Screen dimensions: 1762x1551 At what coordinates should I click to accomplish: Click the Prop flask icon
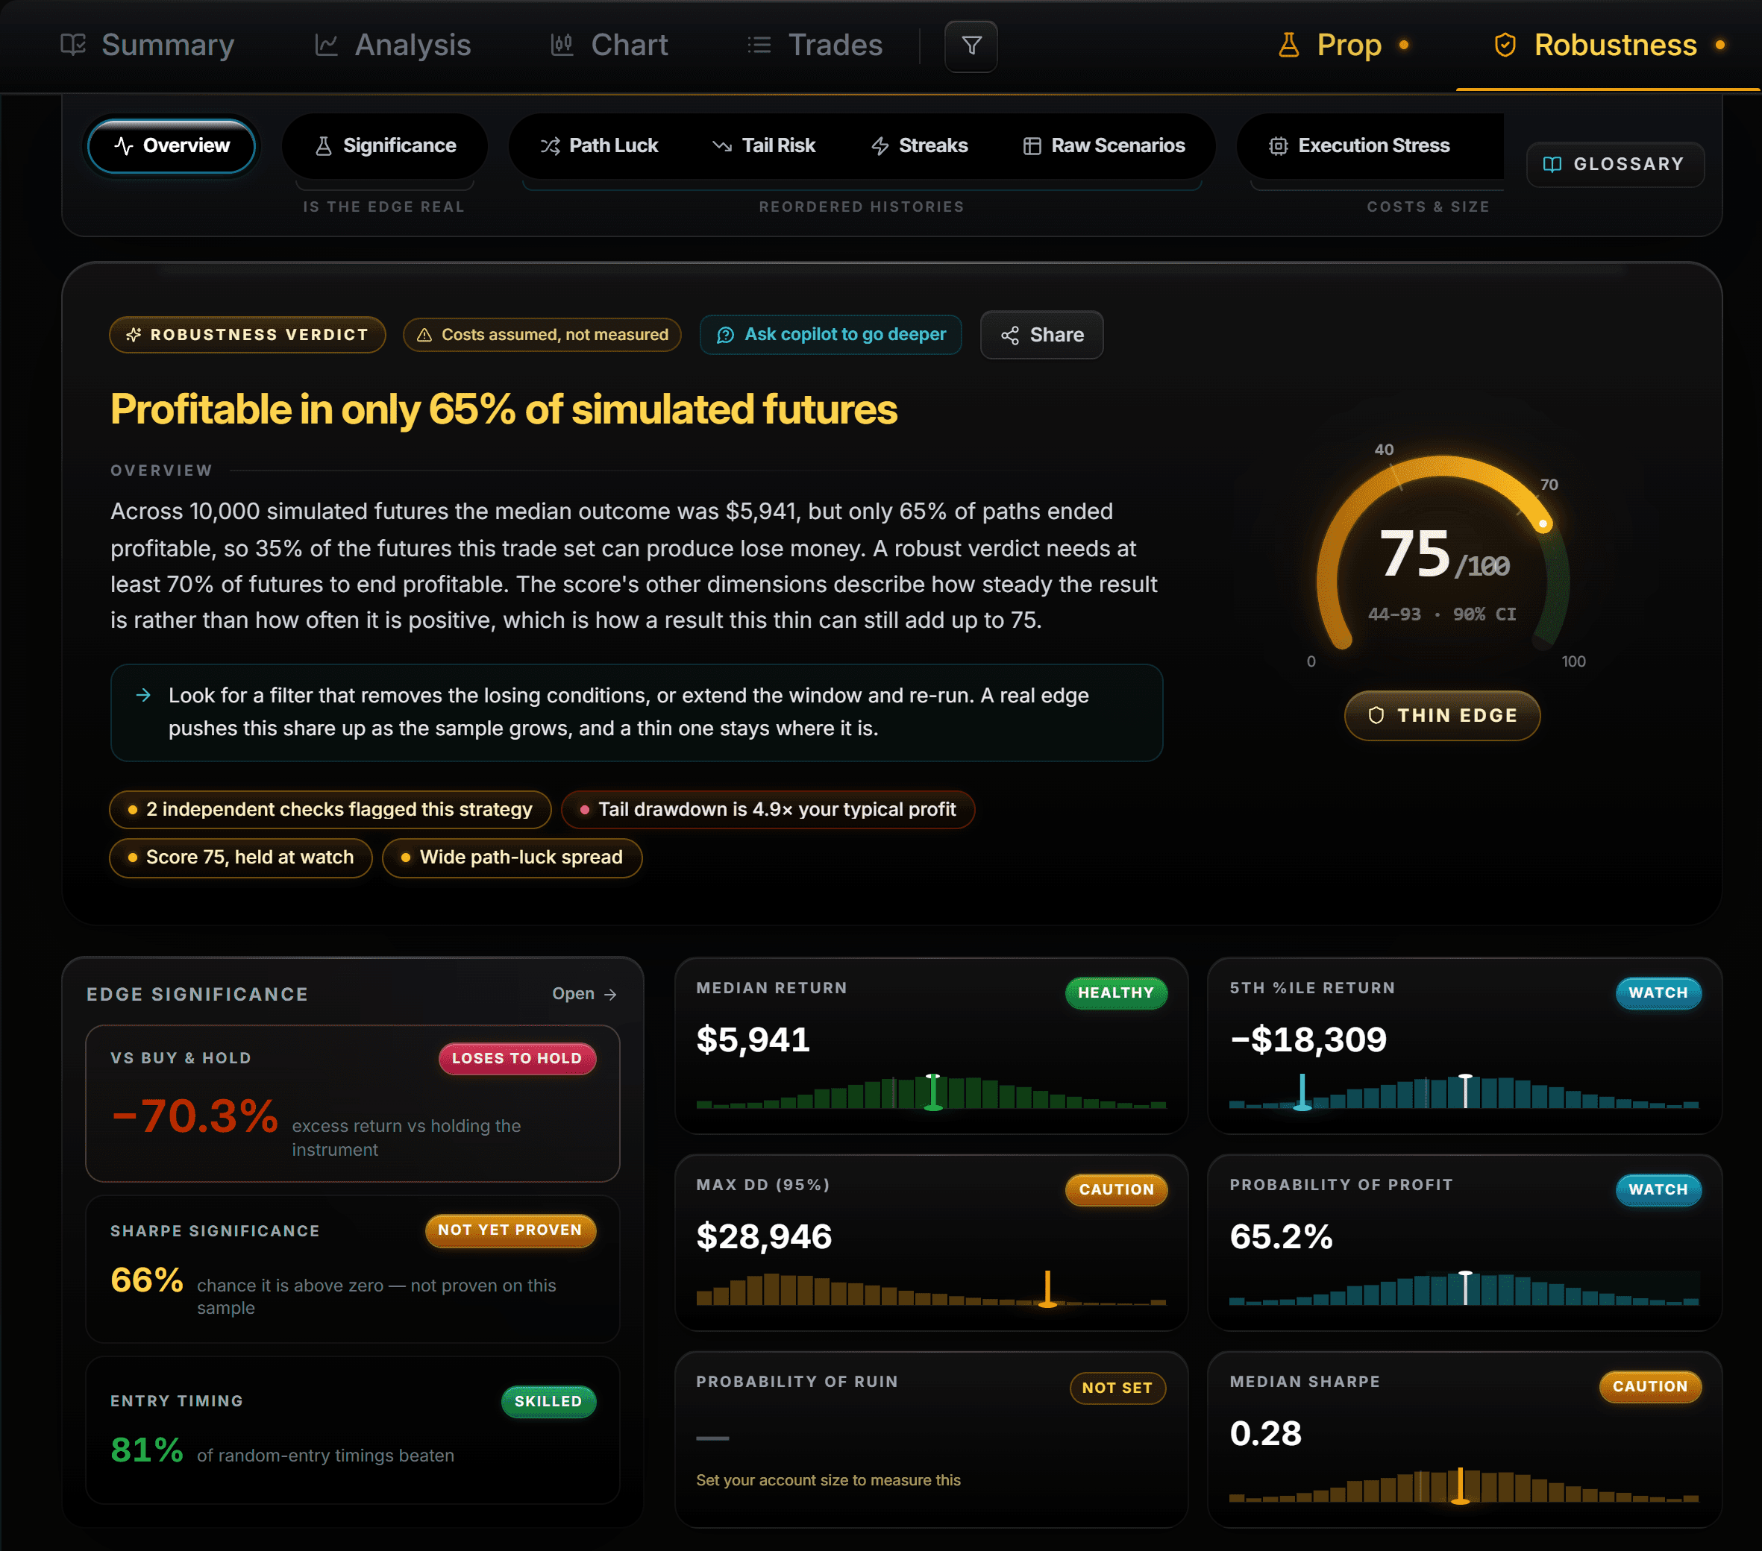1289,45
